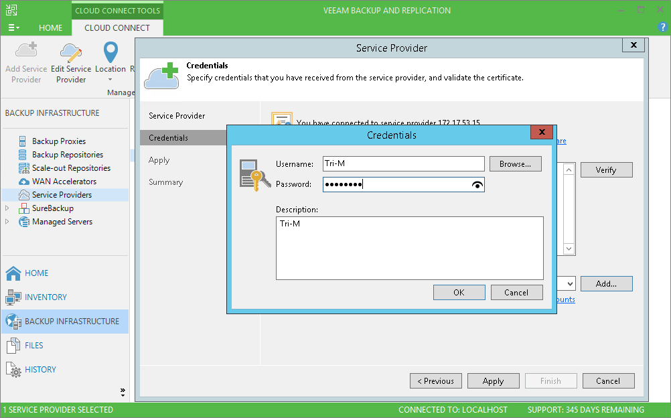Click the INVENTORY computers icon
671x418 pixels.
click(x=13, y=297)
